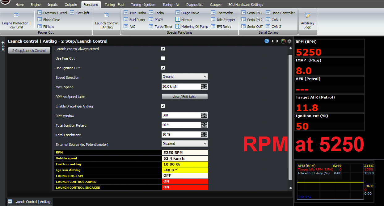Click the blue help question mark icon
Image resolution: width=384 pixels, height=206 pixels.
coord(267,41)
